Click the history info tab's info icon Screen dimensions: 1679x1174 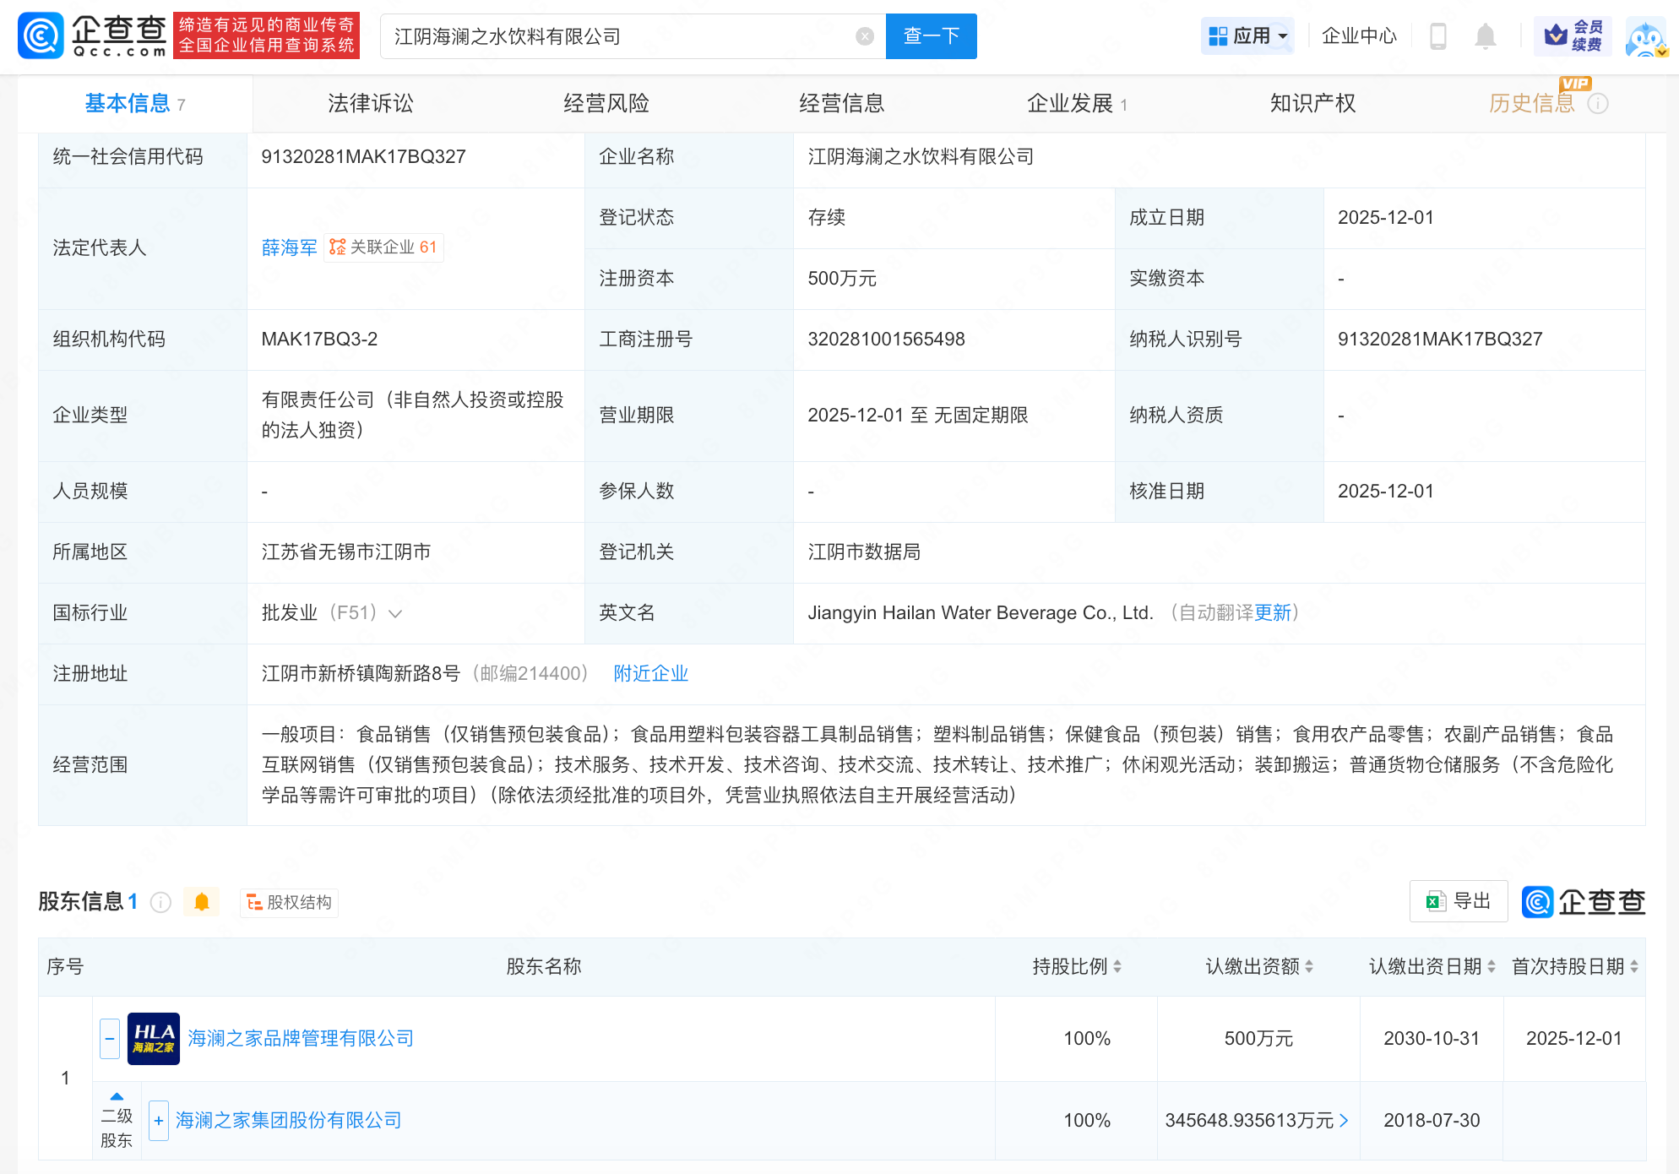coord(1598,104)
